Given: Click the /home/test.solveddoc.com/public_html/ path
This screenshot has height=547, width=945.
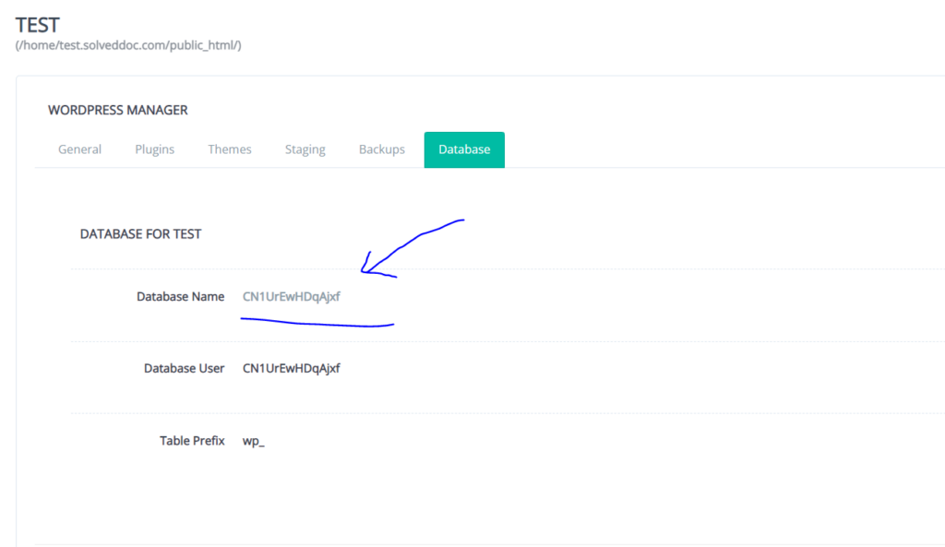Looking at the screenshot, I should [x=128, y=45].
